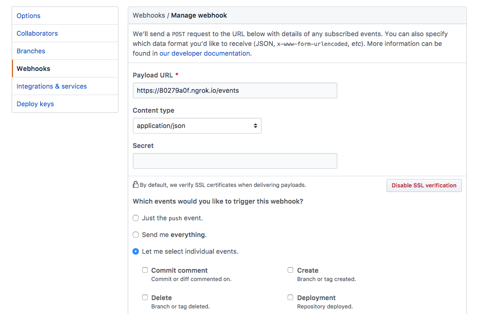
Task: Click the Webhooks breadcrumb link
Action: 149,15
